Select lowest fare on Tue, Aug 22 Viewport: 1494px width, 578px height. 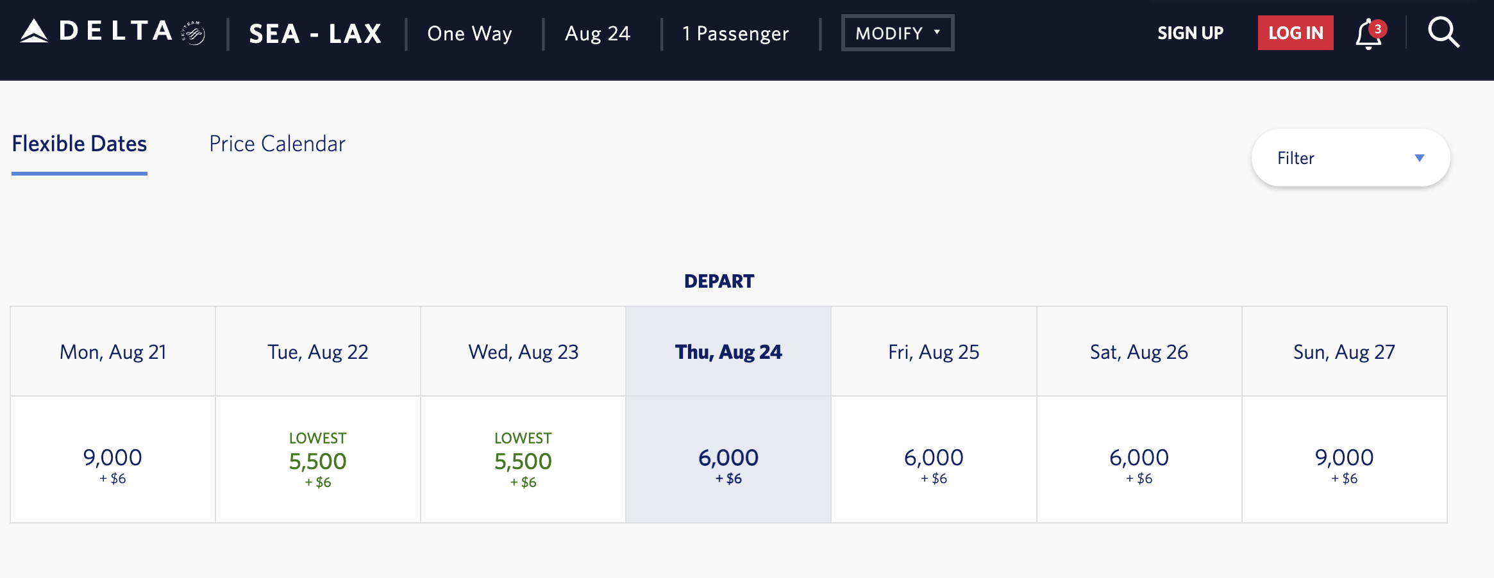pos(318,459)
